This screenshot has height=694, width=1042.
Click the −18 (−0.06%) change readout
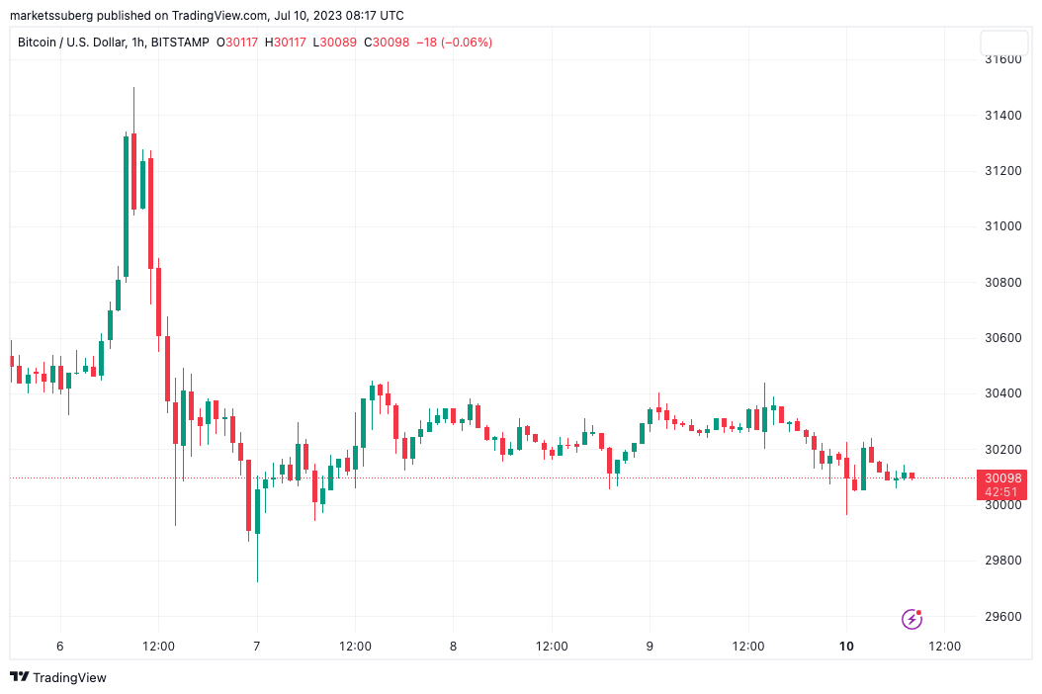click(455, 42)
